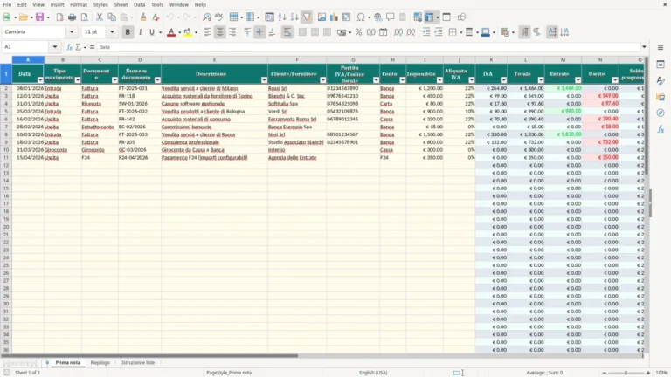
Task: Toggle Underline formatting
Action: tap(152, 32)
